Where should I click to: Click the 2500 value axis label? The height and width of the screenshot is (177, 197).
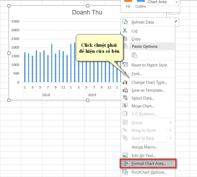pos(15,39)
